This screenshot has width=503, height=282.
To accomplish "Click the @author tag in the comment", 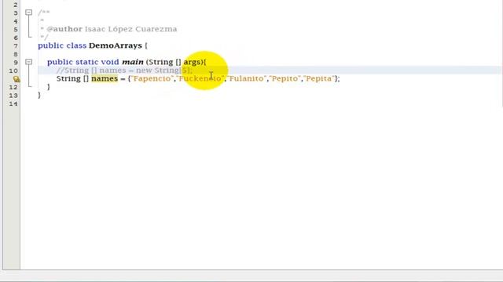I will point(64,29).
